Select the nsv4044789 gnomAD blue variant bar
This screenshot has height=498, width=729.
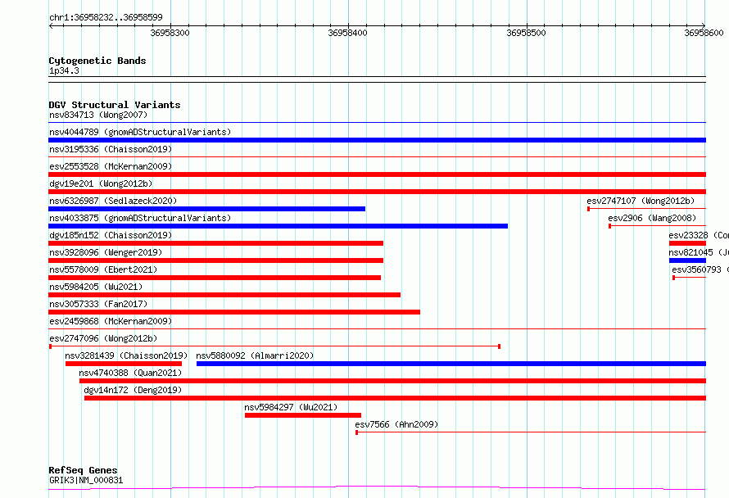(377, 140)
